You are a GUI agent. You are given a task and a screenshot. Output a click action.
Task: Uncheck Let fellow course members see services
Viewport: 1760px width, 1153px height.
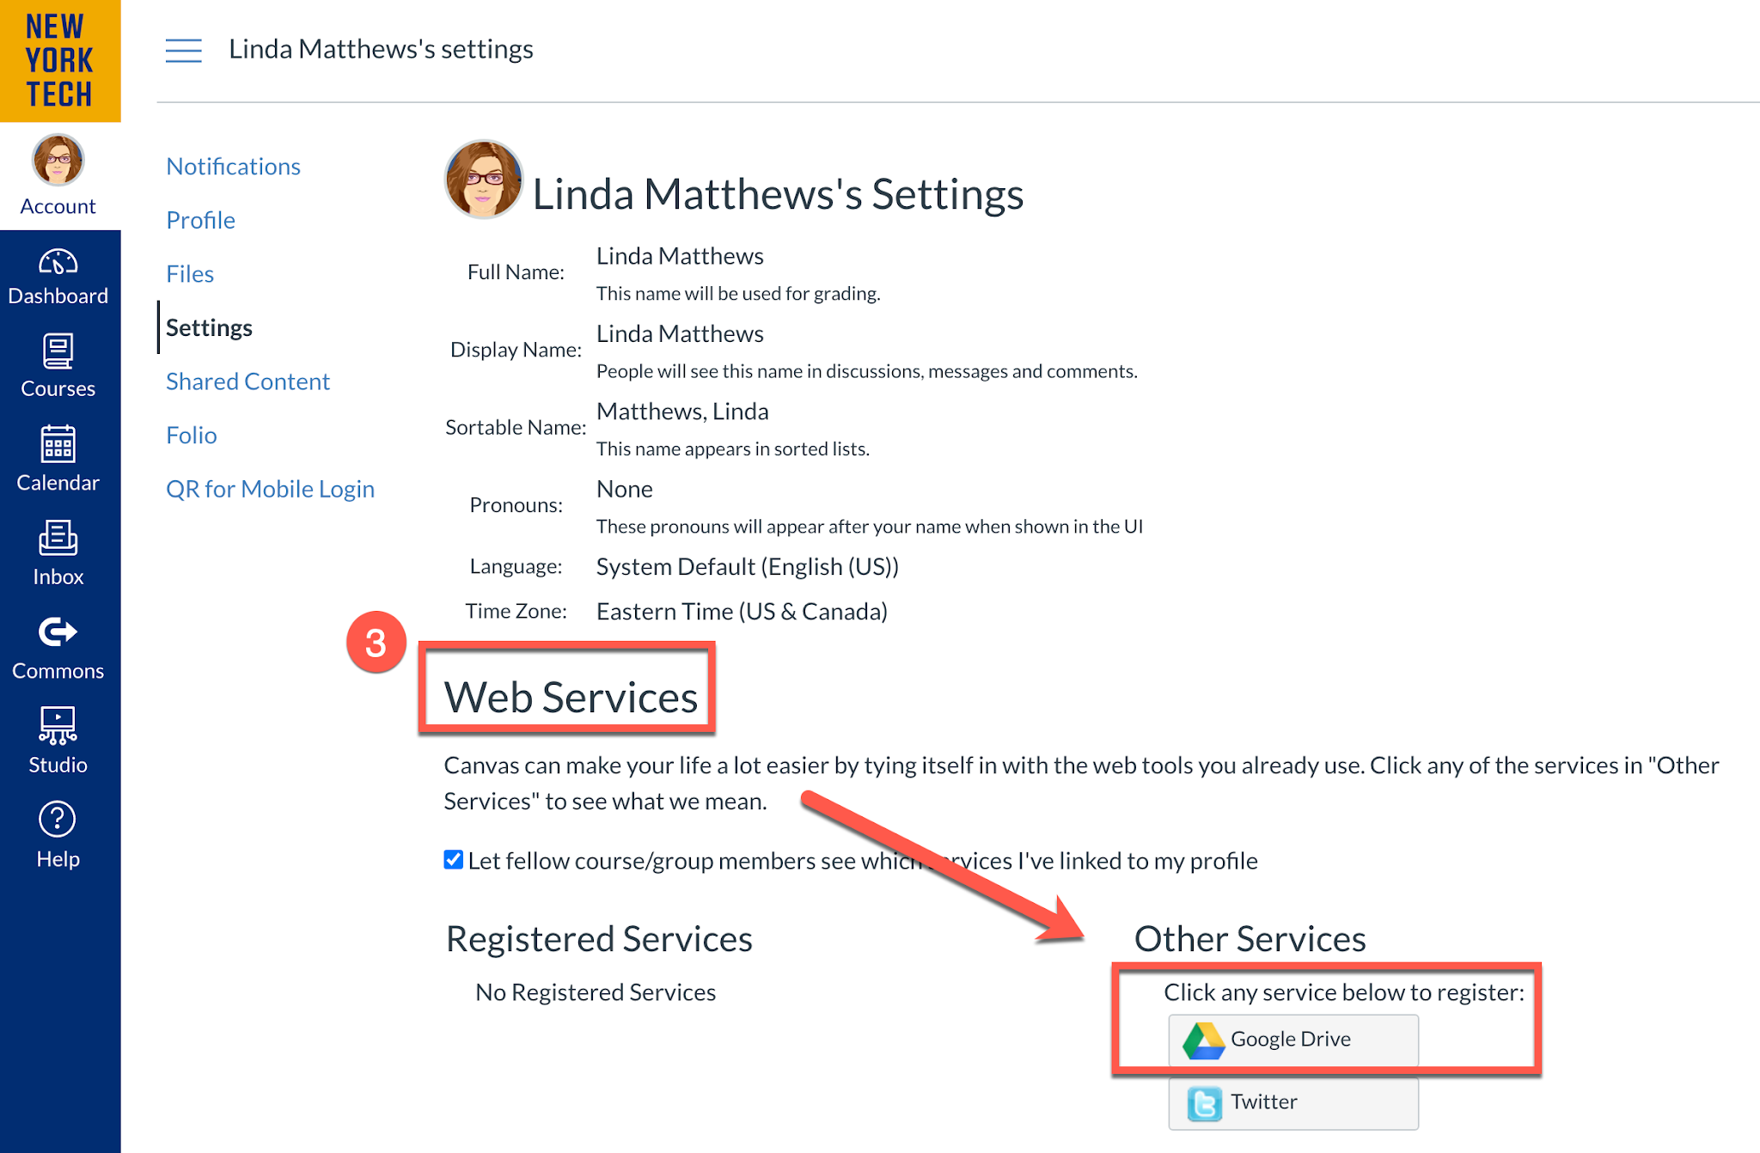pos(454,860)
